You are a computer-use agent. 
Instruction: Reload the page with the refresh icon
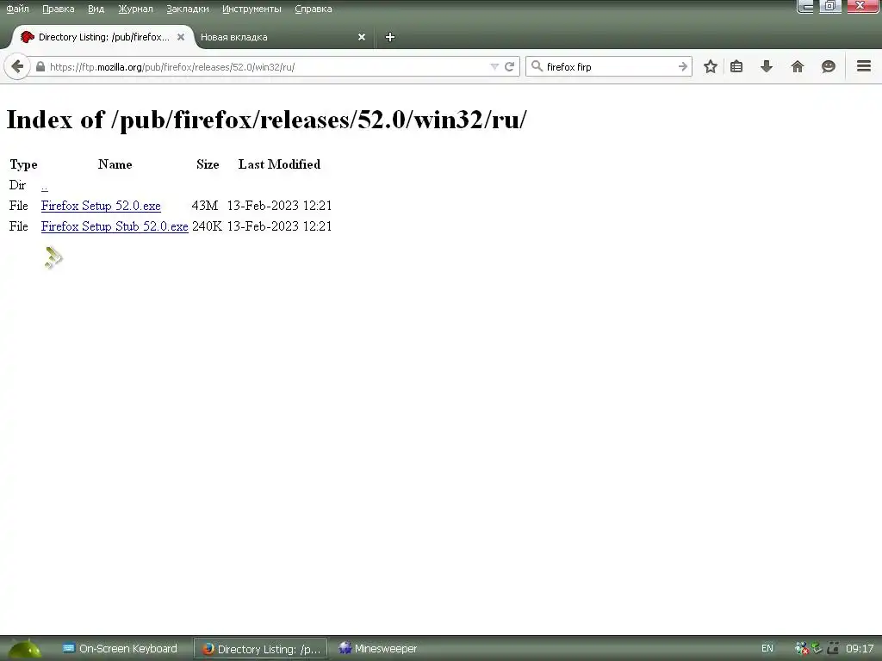(x=510, y=67)
